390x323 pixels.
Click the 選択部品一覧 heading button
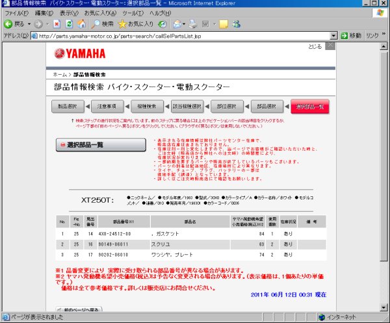click(101, 145)
